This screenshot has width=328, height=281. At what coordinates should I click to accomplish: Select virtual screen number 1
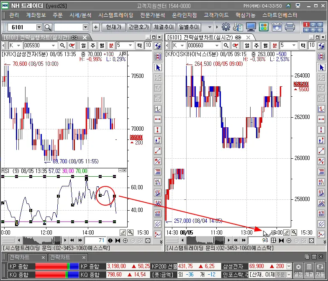tap(306, 25)
